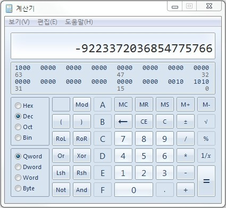Click the hex digit B button
The width and height of the screenshot is (226, 208).
tap(103, 122)
